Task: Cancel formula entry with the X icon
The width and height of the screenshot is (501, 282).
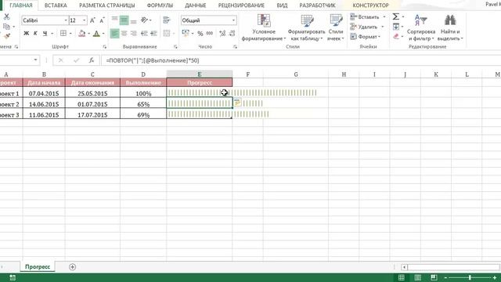Action: (61, 60)
